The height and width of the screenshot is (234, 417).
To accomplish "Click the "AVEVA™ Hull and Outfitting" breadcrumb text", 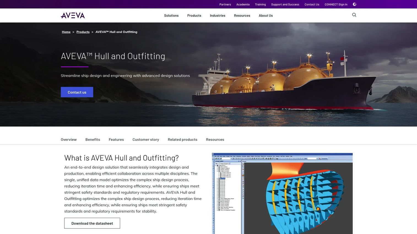I will [x=116, y=32].
